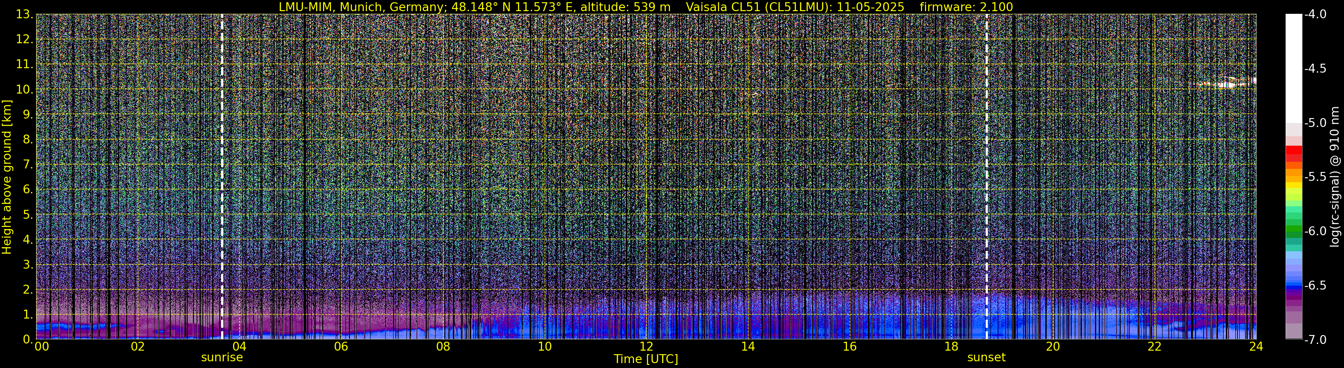The width and height of the screenshot is (1344, 368).
Task: Click the white segment of the colorbar
Action: pyautogui.click(x=1294, y=68)
